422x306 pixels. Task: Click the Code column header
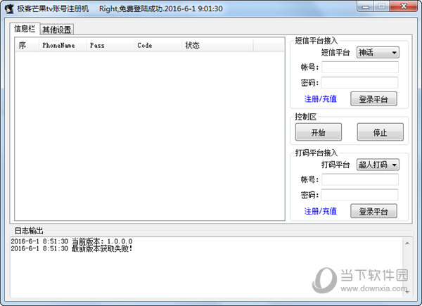tap(158, 45)
